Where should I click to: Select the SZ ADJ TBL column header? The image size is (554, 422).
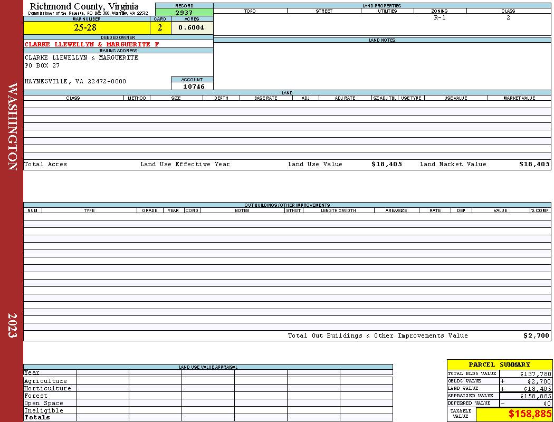(x=385, y=98)
